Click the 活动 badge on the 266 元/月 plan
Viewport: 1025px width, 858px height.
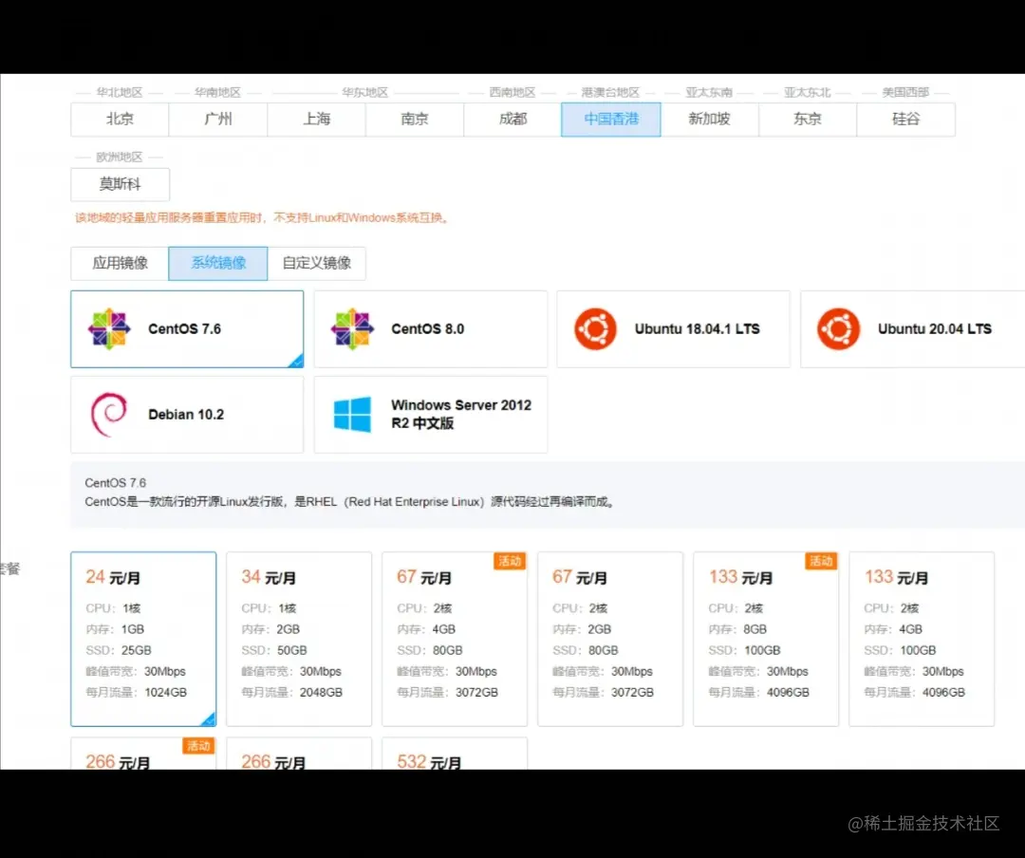coord(198,746)
